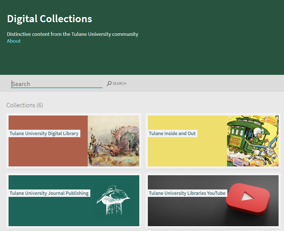Screen dimensions: 284x231
Task: Focus the Search input field
Action: [56, 84]
